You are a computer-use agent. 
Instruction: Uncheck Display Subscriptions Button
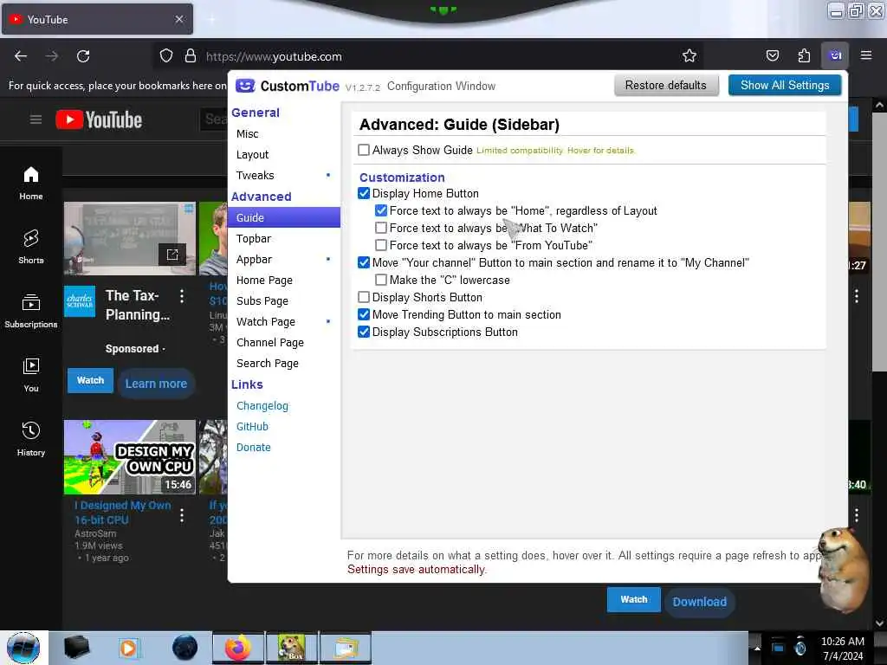(364, 332)
